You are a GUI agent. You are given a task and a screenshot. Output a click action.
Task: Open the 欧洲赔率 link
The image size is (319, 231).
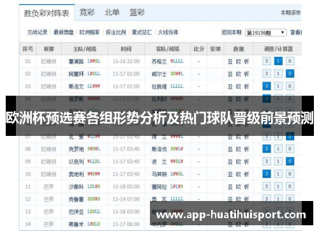[89, 33]
